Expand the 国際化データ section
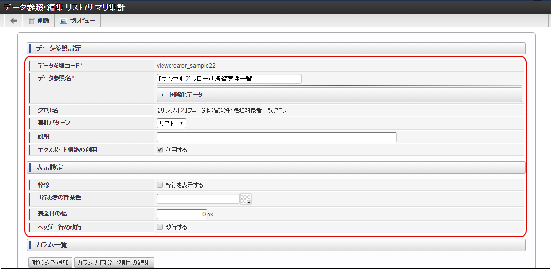Image resolution: width=551 pixels, height=269 pixels. (x=339, y=95)
